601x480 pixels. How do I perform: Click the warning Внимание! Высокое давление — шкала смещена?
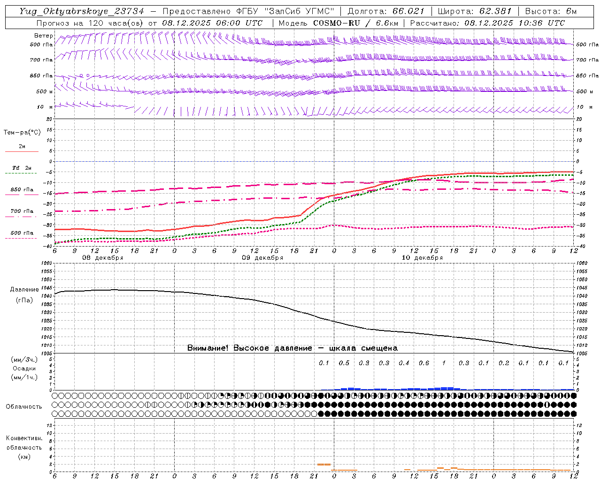tap(293, 348)
